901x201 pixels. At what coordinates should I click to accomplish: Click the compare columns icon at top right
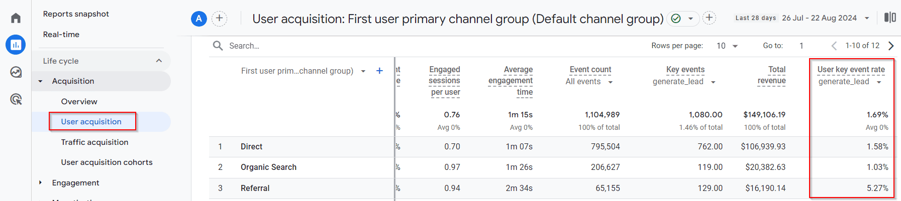coord(889,18)
